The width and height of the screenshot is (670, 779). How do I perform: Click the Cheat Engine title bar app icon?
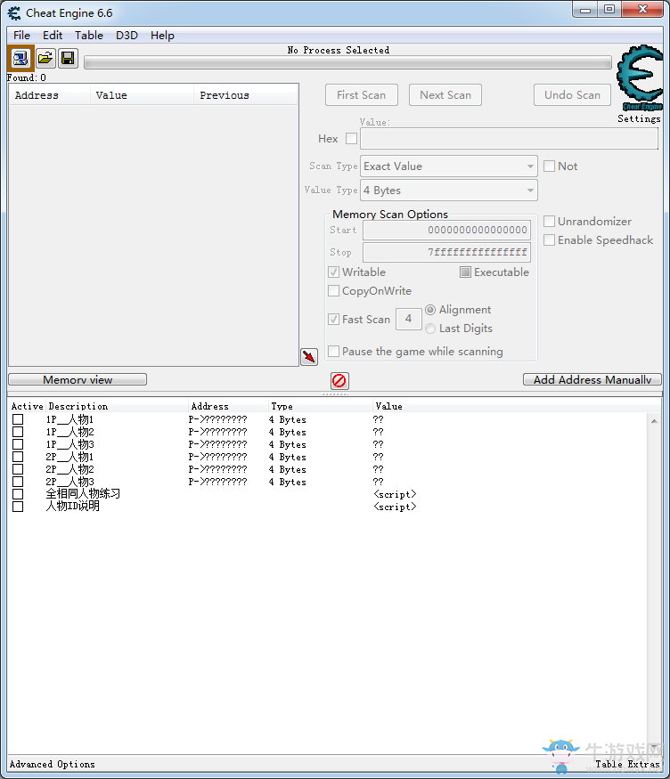[x=14, y=13]
